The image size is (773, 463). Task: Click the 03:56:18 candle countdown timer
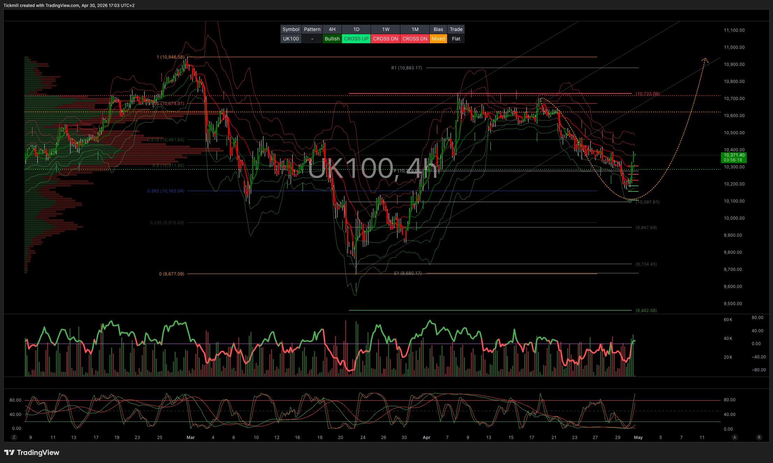(x=734, y=160)
